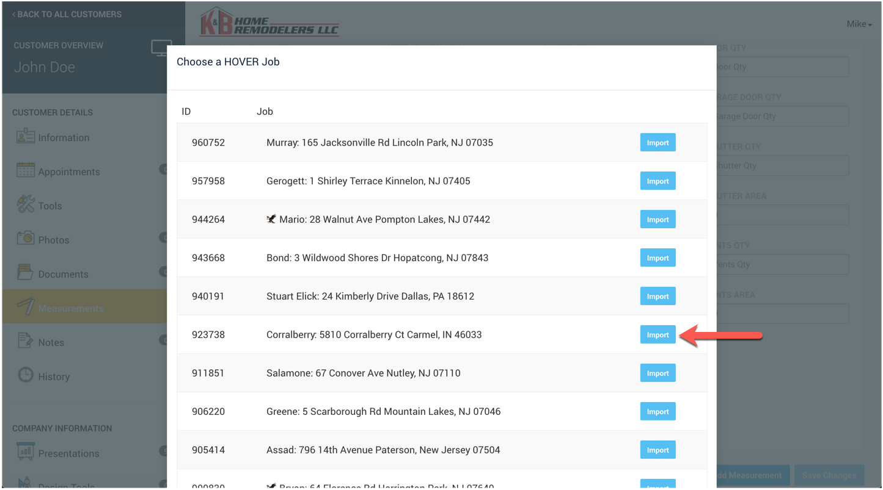Viewport: 883px width, 490px height.
Task: Click the monitor icon in customer overview
Action: [x=160, y=48]
